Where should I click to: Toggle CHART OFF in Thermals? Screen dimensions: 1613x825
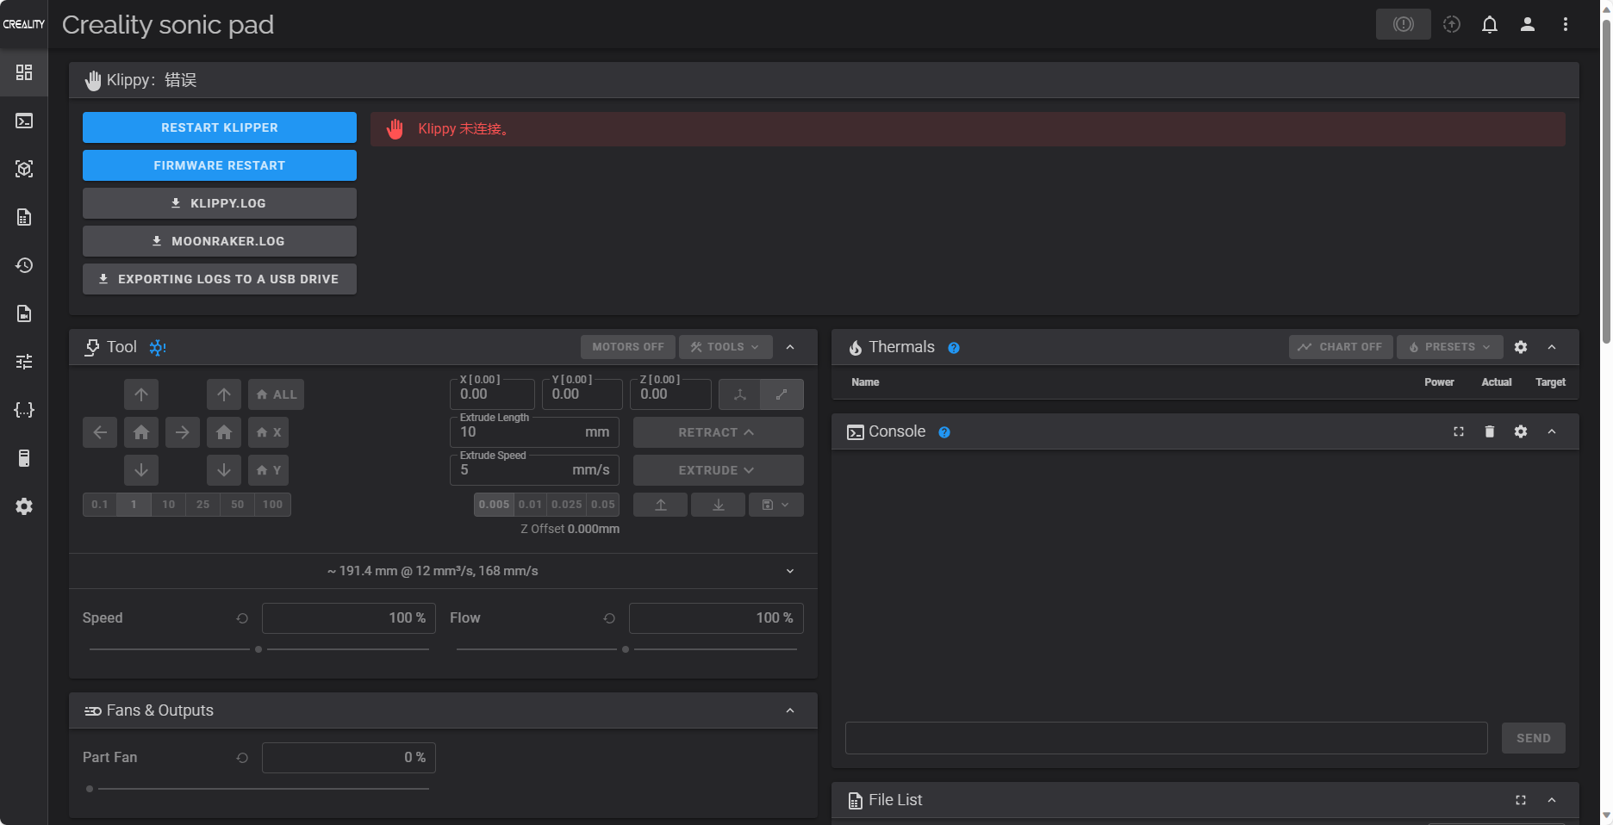click(1341, 347)
